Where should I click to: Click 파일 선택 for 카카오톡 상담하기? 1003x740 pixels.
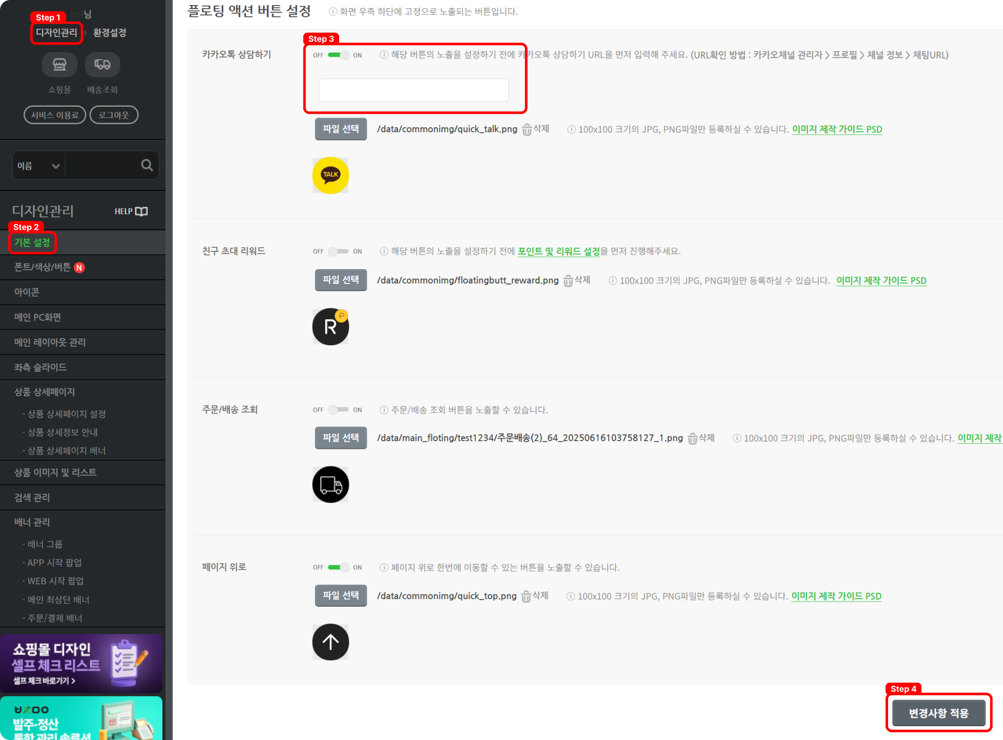point(341,129)
